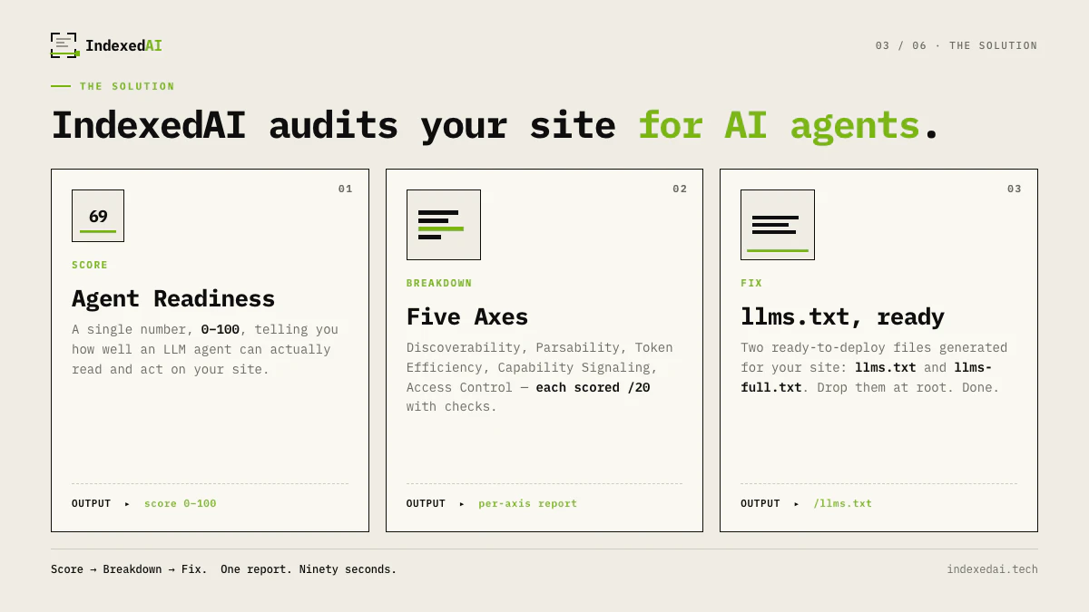Click the '/llms.txt' output value
Viewport: 1089px width, 612px height.
tap(842, 503)
